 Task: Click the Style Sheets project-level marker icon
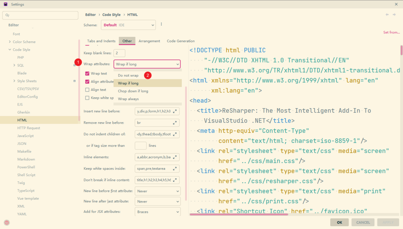tap(75, 81)
